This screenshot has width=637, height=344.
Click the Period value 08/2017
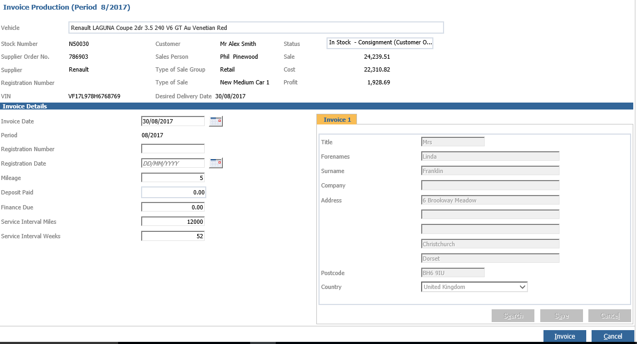coord(152,135)
